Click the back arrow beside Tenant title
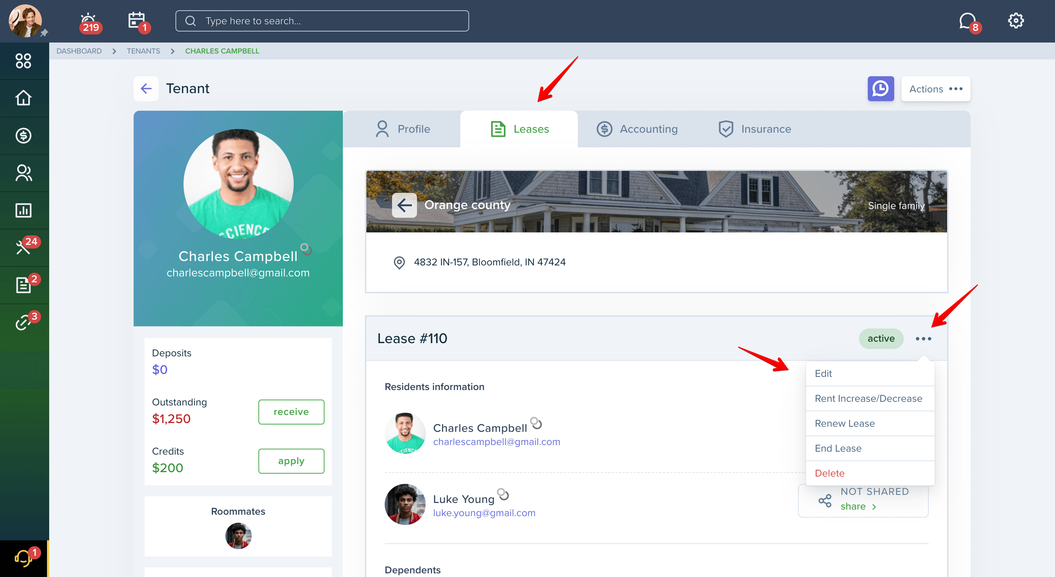Screen dimensions: 1055x577 pos(146,88)
